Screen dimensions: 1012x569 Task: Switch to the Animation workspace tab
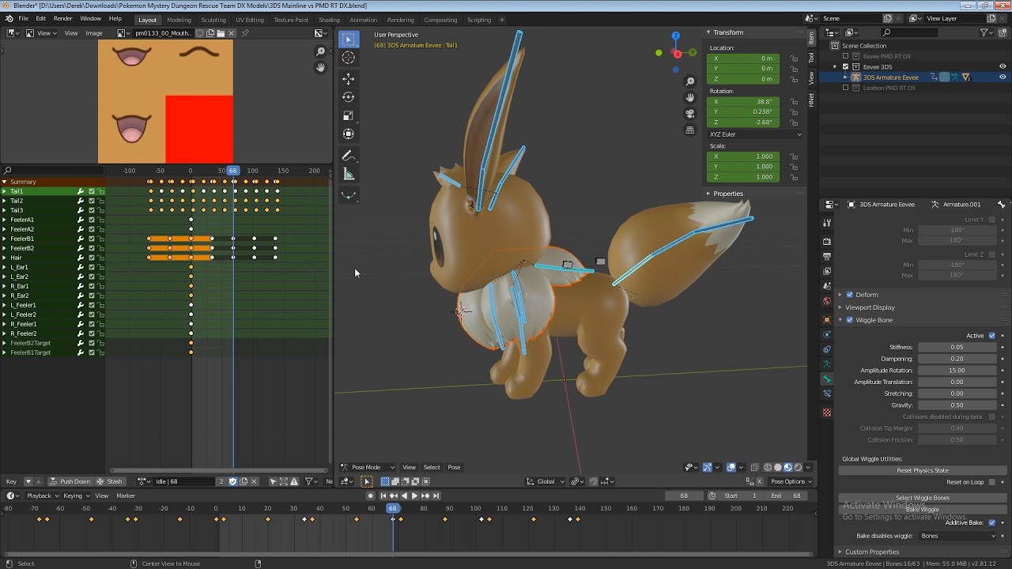(363, 20)
